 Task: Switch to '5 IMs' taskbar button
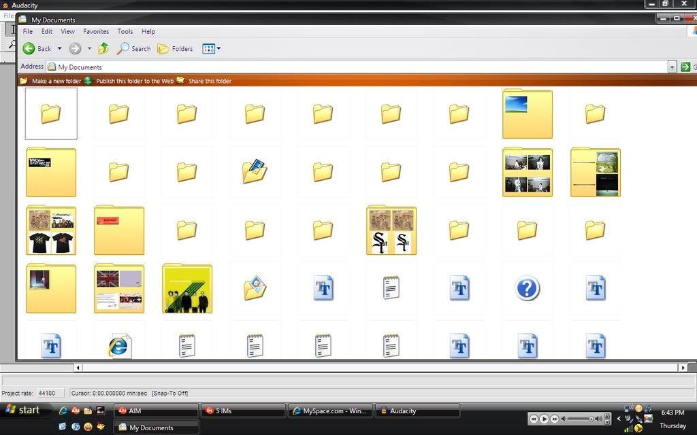(x=243, y=411)
